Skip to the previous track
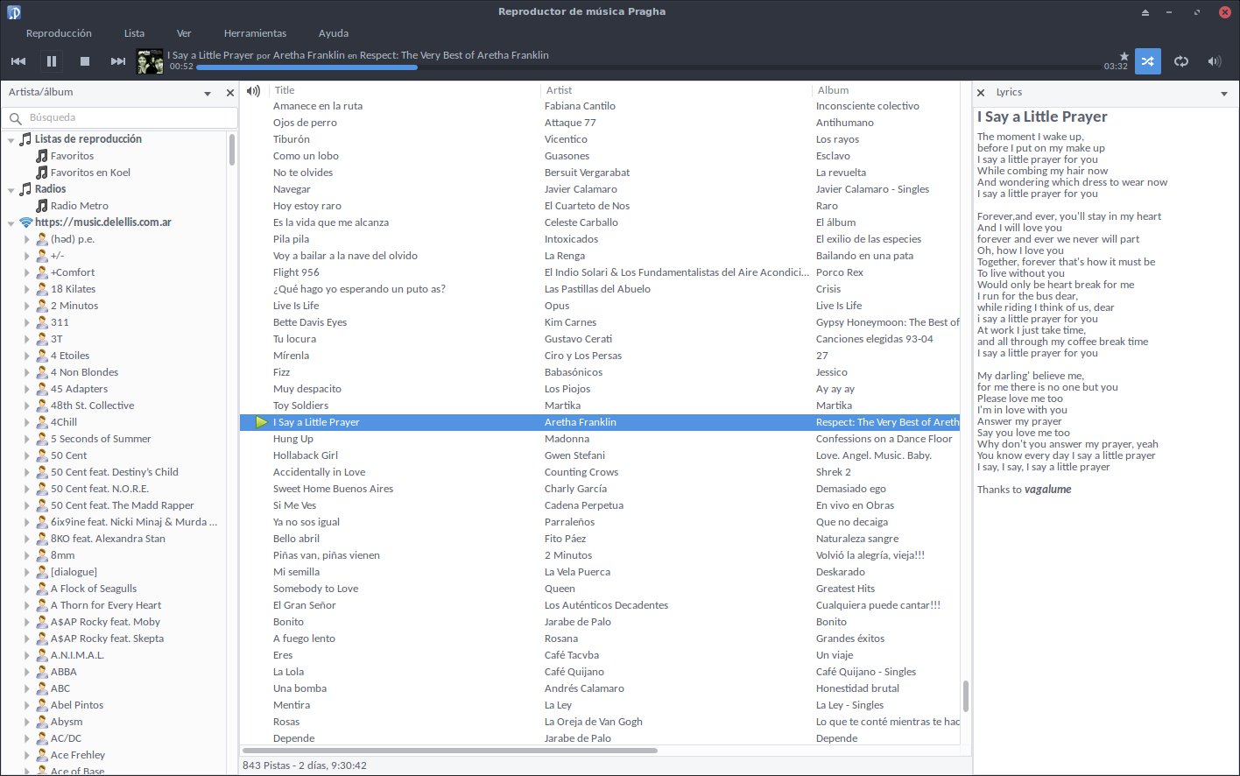 click(x=18, y=61)
